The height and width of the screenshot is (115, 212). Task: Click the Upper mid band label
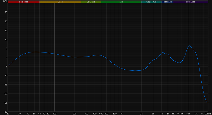(151, 2)
